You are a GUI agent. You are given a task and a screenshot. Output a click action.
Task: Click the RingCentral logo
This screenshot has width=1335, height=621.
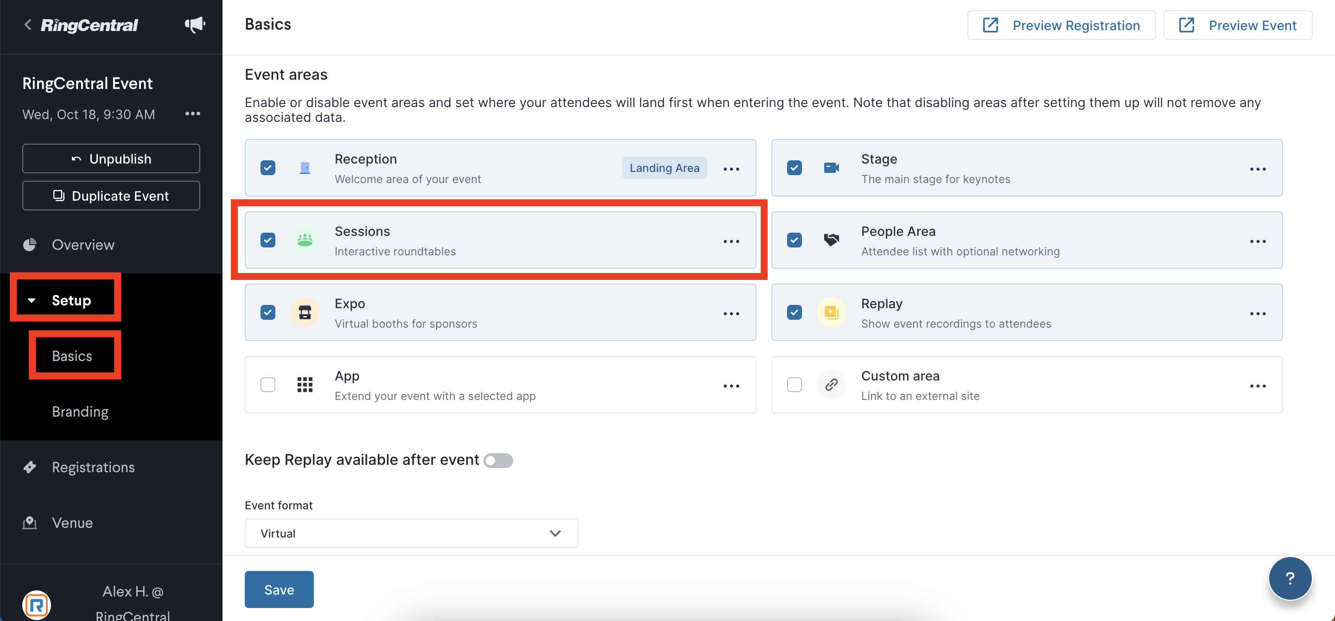point(89,25)
